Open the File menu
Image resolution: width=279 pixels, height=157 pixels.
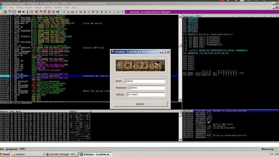pyautogui.click(x=5, y=7)
